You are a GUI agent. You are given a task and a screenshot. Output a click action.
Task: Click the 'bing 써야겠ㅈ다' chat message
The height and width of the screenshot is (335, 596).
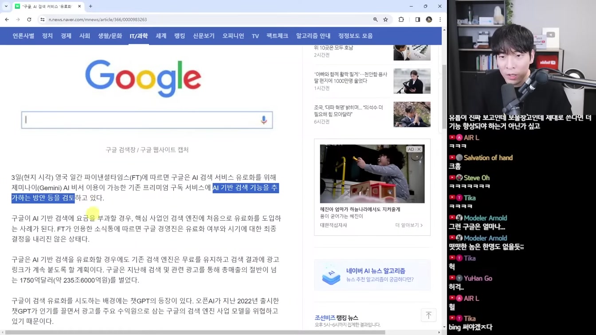471,327
